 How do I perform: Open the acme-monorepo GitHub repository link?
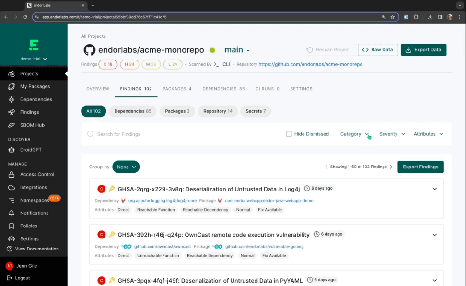pos(310,64)
